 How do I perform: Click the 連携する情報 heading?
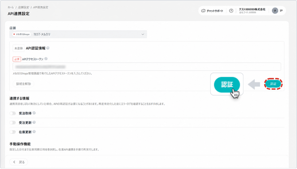tap(20, 98)
